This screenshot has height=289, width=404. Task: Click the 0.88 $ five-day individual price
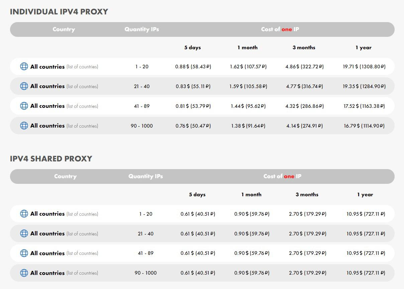tap(193, 67)
